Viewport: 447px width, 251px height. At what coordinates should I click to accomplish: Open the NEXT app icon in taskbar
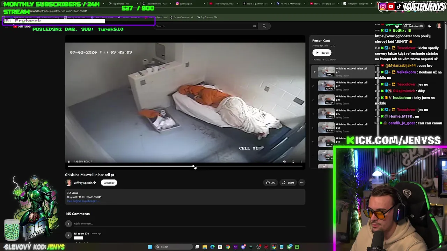click(x=235, y=247)
